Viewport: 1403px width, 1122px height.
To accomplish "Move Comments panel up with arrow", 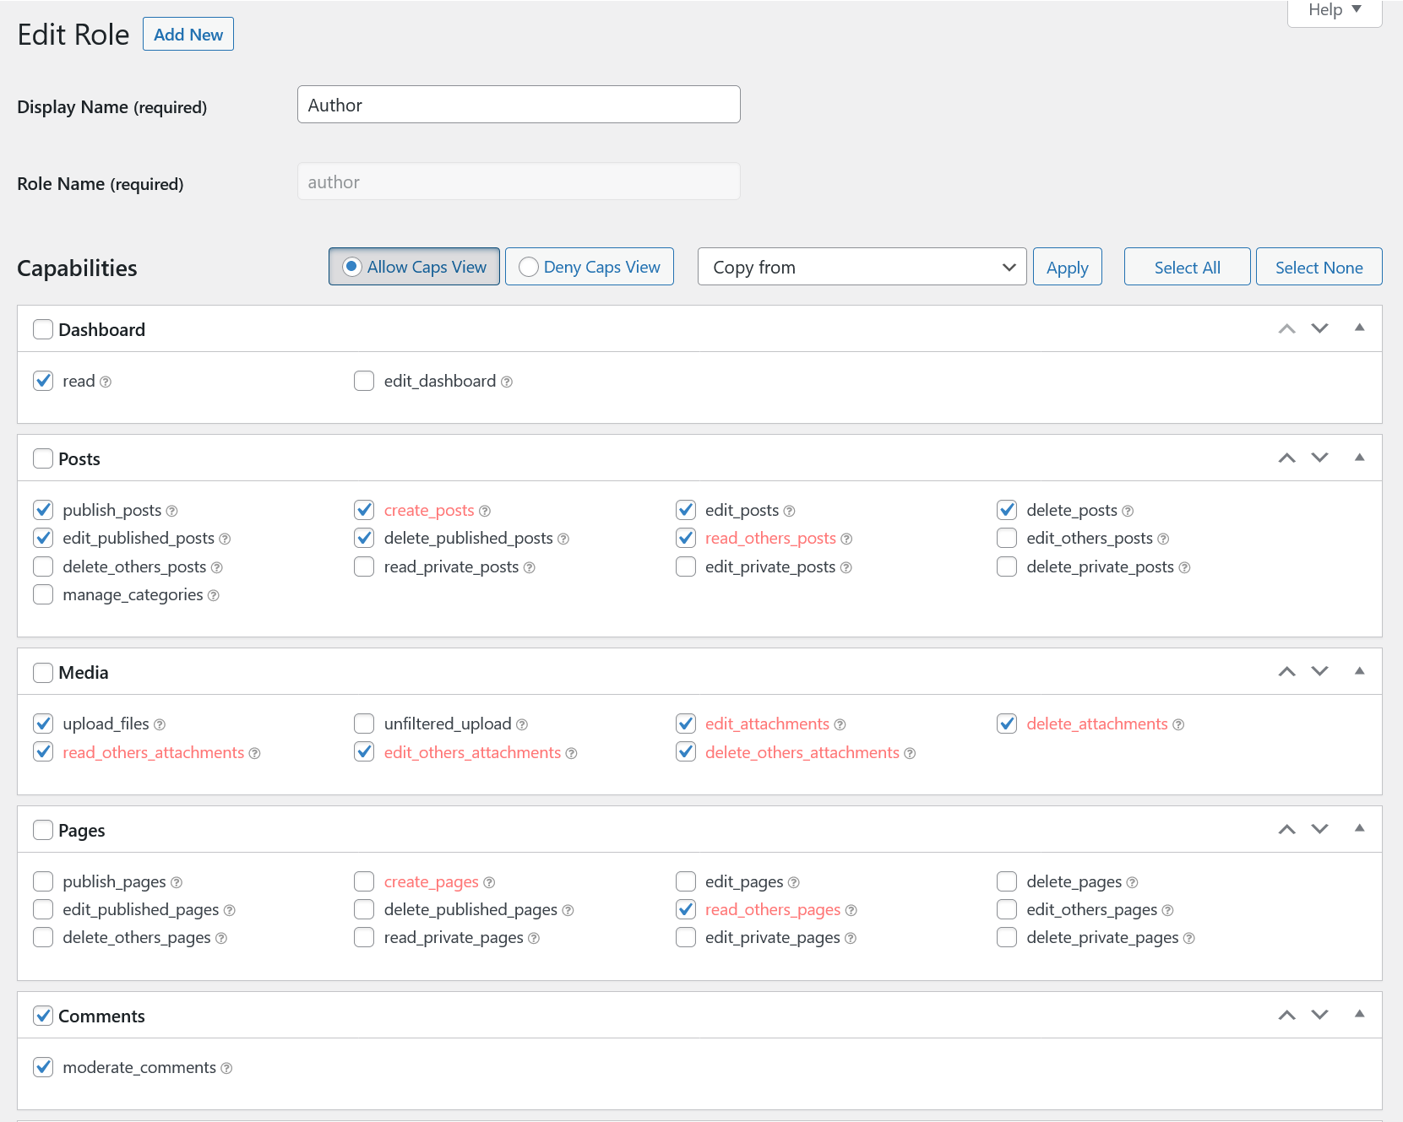I will (x=1287, y=1015).
